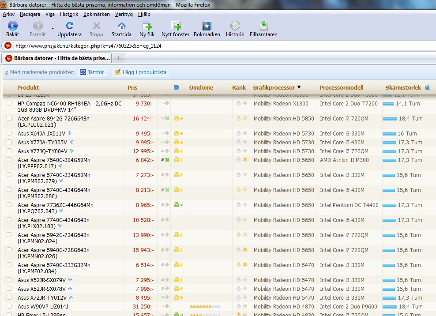Open Nytt fönster from the toolbar
Image resolution: width=436 pixels, height=316 pixels.
[175, 29]
